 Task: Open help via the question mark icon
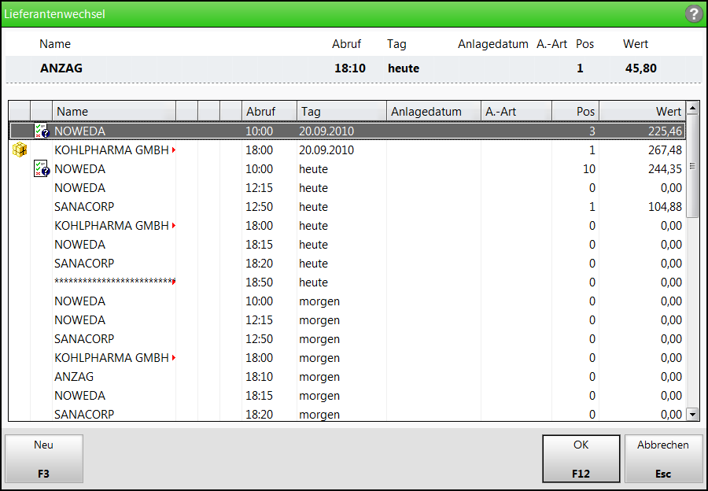pyautogui.click(x=694, y=14)
